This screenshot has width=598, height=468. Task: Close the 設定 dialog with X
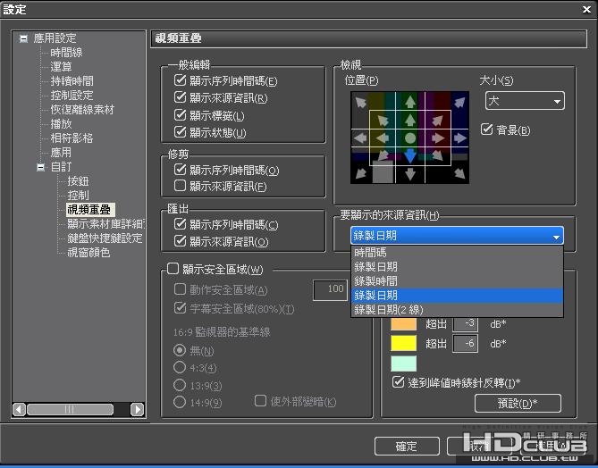586,10
